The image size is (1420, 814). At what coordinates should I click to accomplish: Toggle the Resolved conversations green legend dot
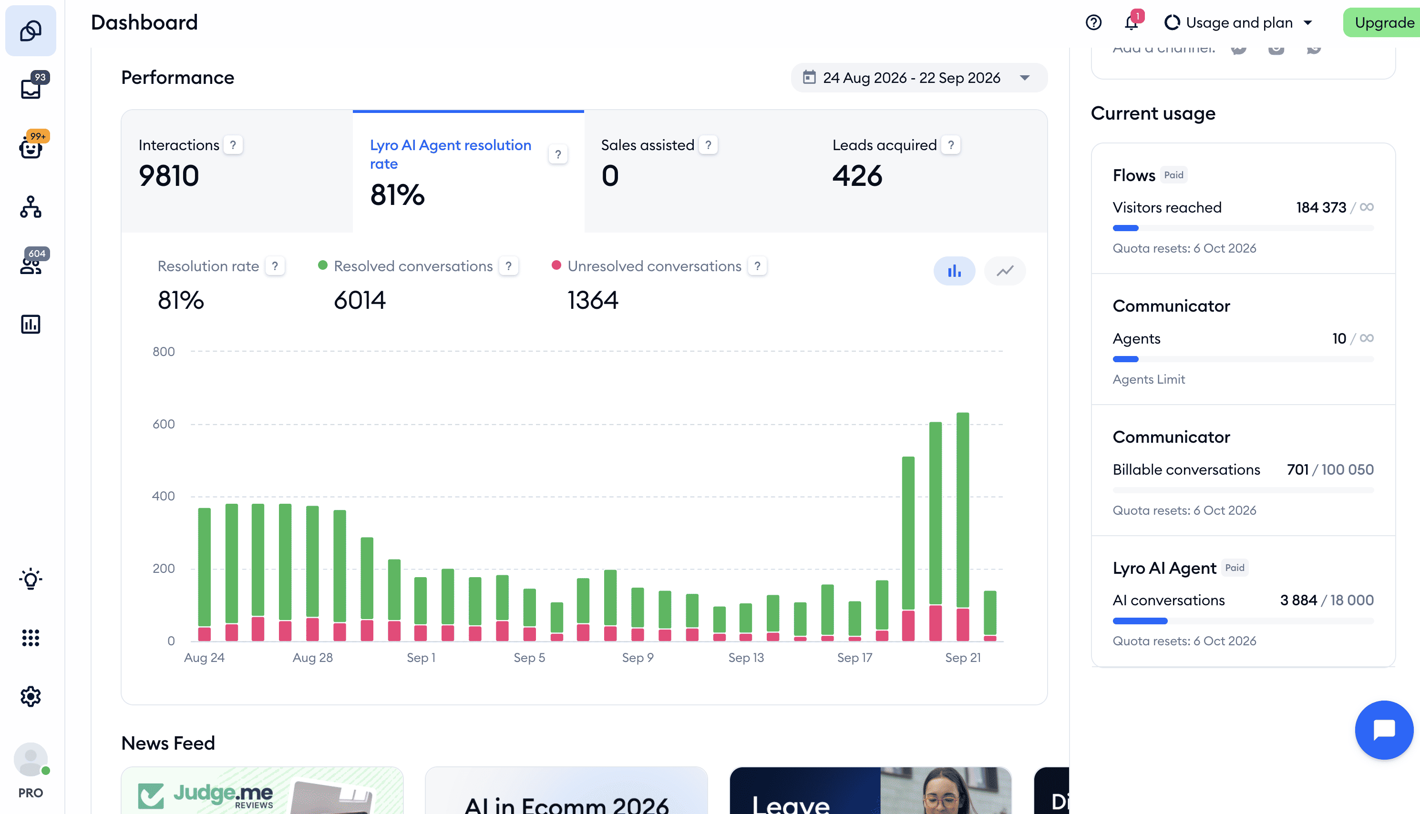(322, 265)
